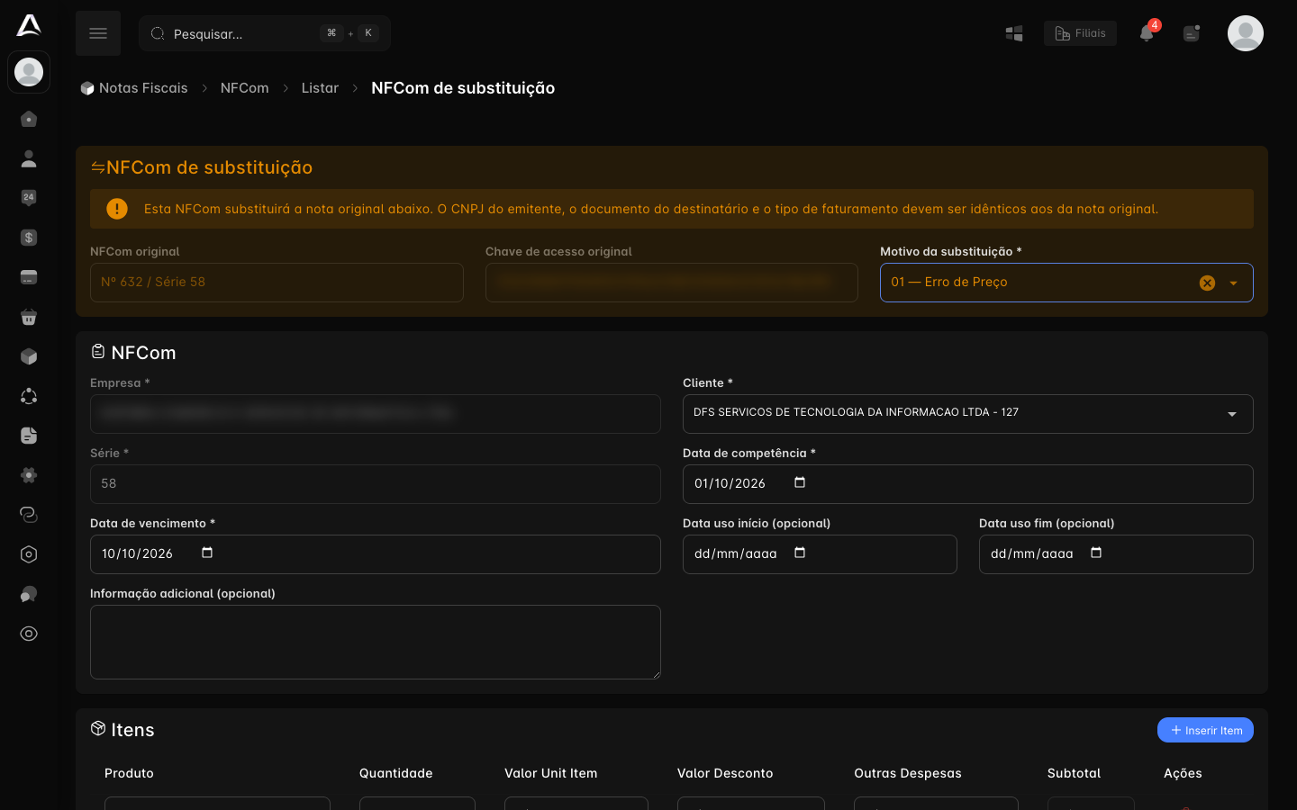Click the Inserir Item button

coord(1205,730)
